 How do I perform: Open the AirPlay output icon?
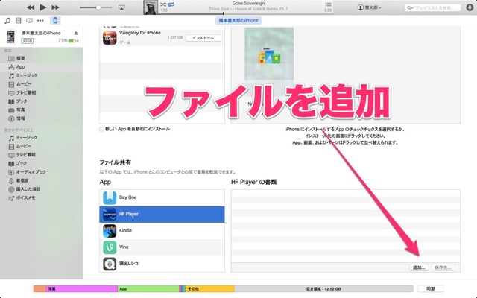(x=121, y=7)
